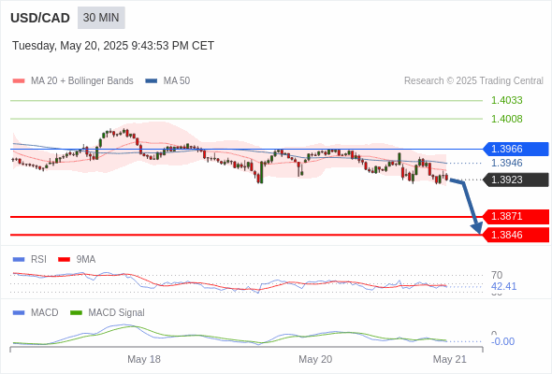Click the May 20 date axis label
This screenshot has height=374, width=552.
[315, 359]
